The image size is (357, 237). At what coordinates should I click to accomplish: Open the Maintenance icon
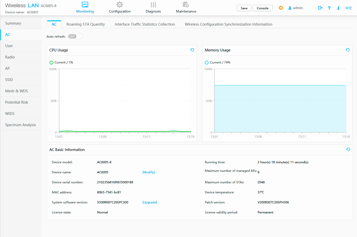(186, 5)
